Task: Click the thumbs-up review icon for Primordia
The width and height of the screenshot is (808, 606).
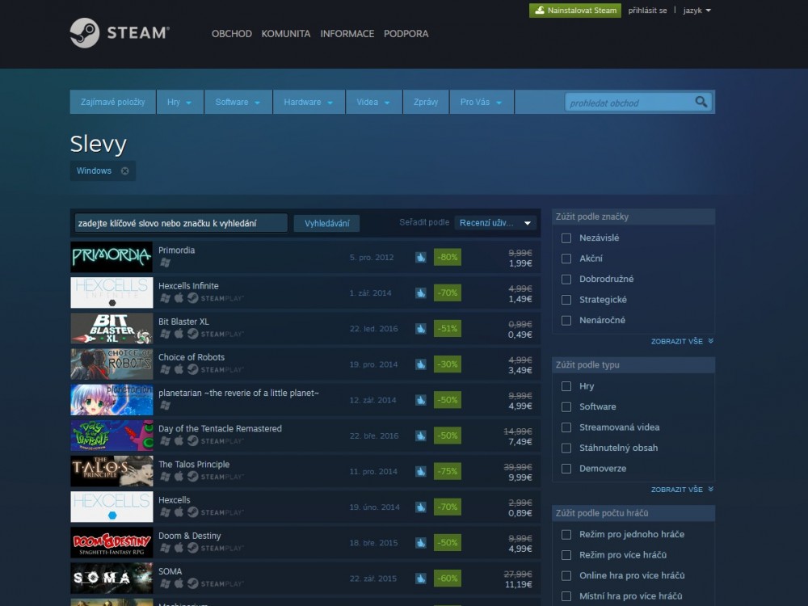Action: pyautogui.click(x=420, y=257)
